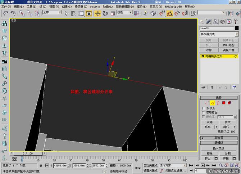This screenshot has width=241, height=174.
Task: Open the 选定对象 key filter dropdown
Action: click(x=173, y=165)
